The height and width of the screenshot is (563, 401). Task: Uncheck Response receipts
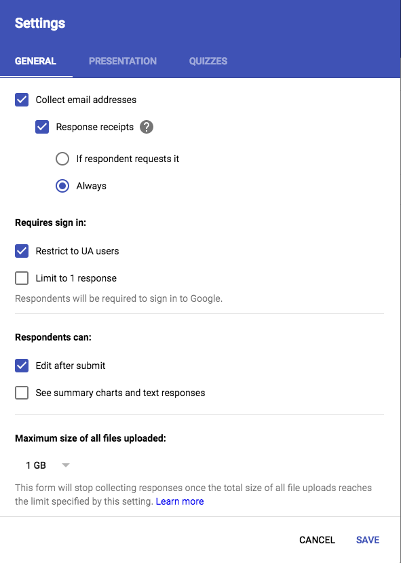click(42, 127)
